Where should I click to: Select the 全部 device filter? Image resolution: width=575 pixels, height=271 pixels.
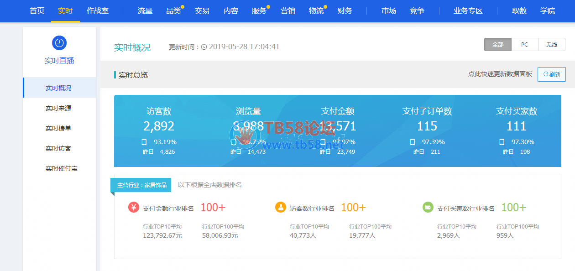498,45
